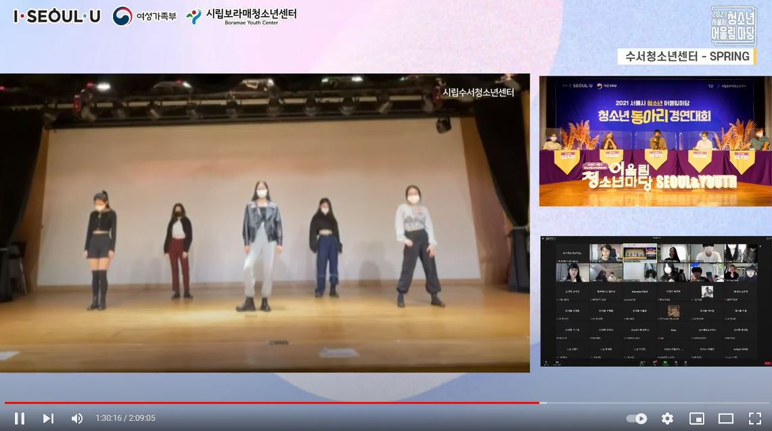
Task: Enter full screen mode
Action: (754, 418)
